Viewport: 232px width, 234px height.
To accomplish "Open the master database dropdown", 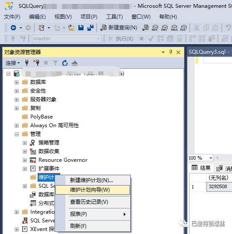I will pyautogui.click(x=98, y=38).
